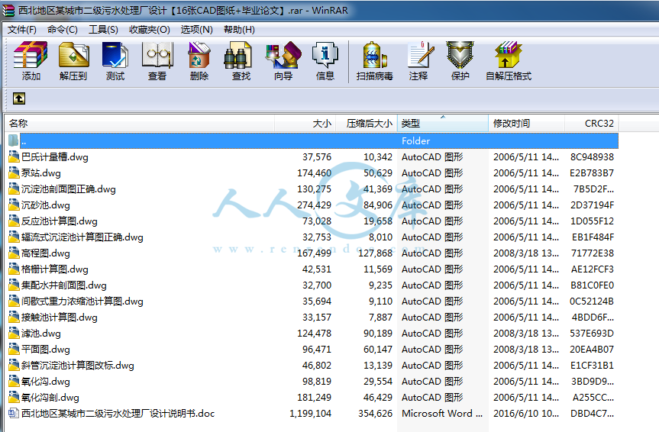Select file 反应池计算图.dwg
Viewport: 659px width, 432px height.
[60, 221]
